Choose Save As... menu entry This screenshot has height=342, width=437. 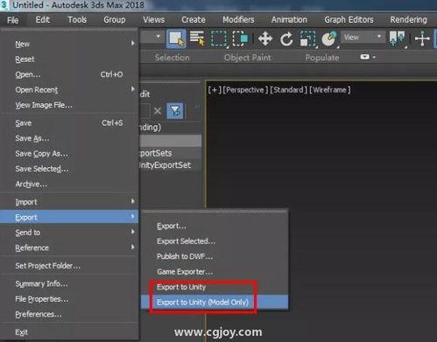(x=69, y=138)
